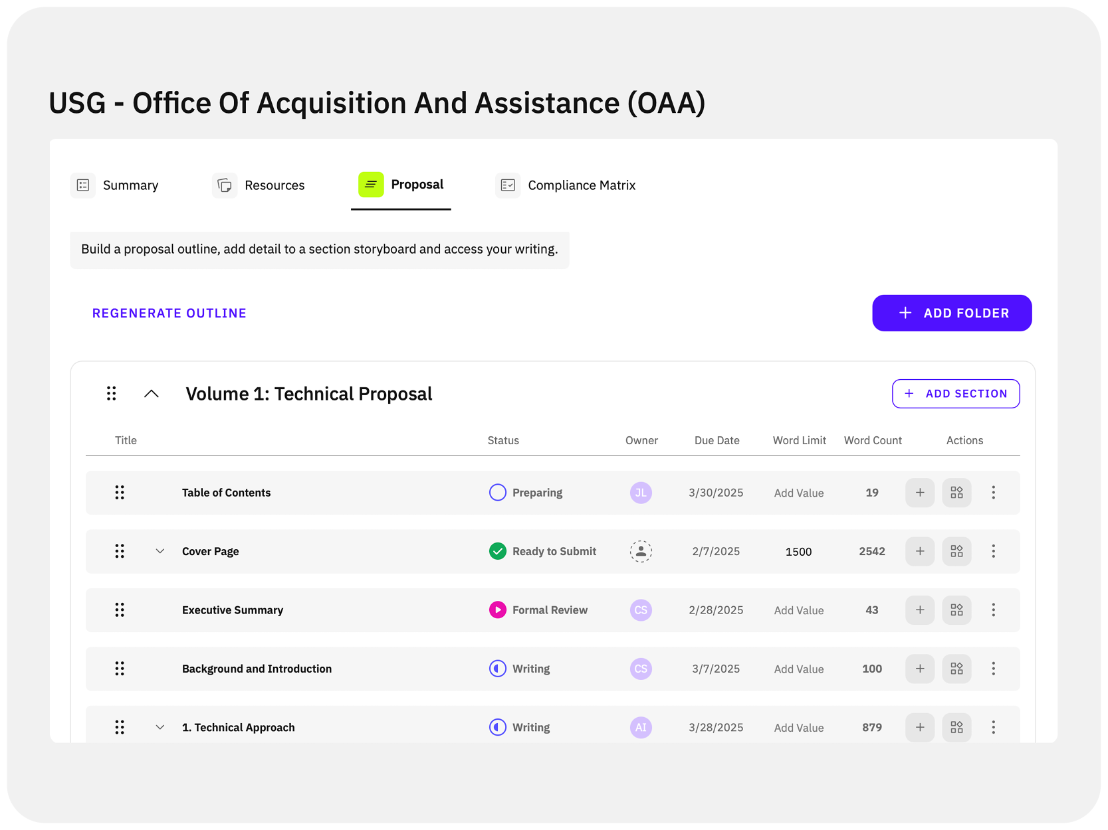The image size is (1108, 830).
Task: Click Add Value word limit for Technical Approach
Action: [799, 728]
